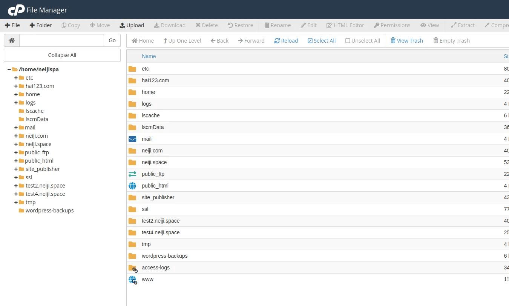Create a new Folder
The width and height of the screenshot is (509, 306).
tap(41, 25)
